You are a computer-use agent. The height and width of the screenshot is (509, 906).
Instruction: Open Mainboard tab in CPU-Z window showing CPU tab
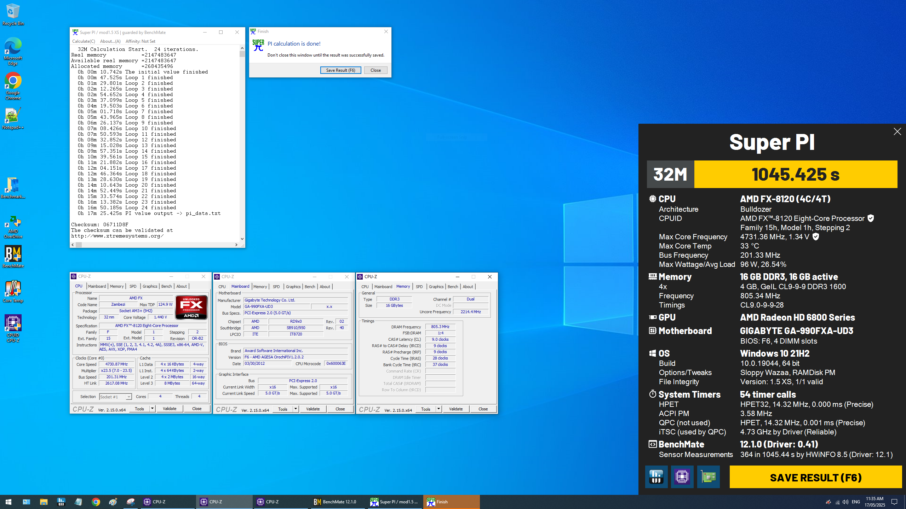pos(97,286)
